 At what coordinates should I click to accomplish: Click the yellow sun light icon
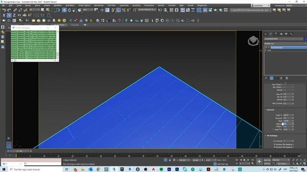59,21
